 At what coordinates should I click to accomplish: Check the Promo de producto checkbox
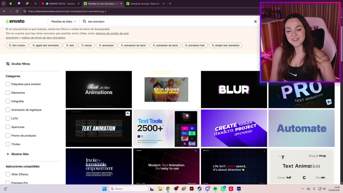[x=8, y=136]
